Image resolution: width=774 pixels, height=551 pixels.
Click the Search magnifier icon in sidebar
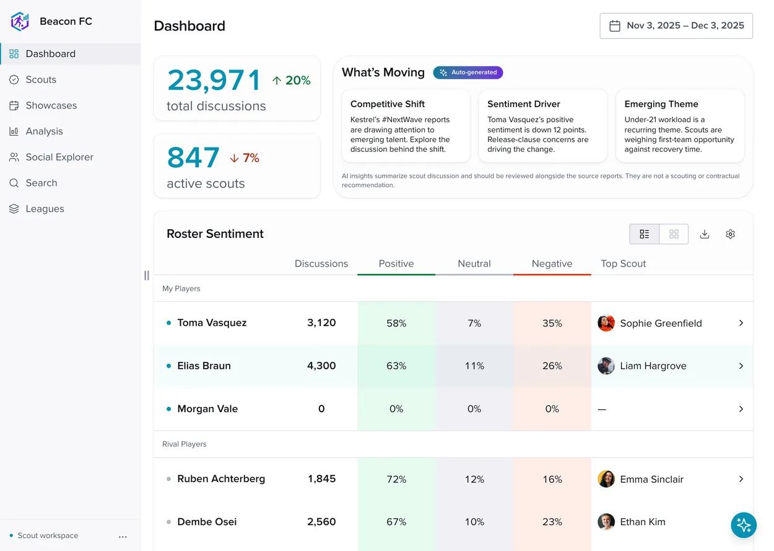click(x=14, y=183)
